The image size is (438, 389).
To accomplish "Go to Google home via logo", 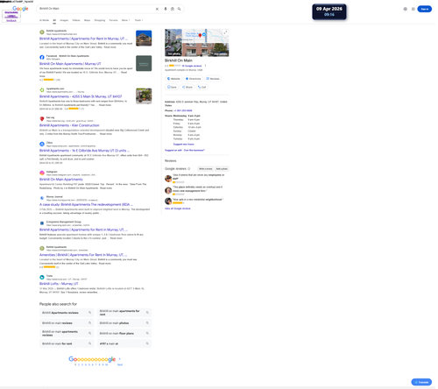I will [x=20, y=9].
